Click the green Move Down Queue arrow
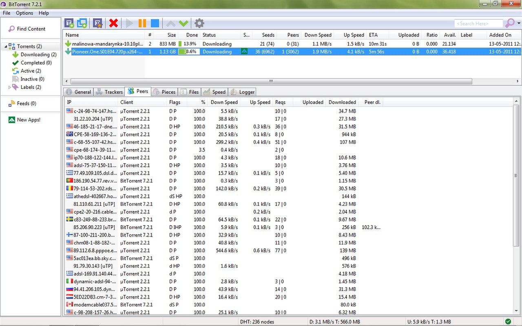The height and width of the screenshot is (326, 522). [184, 23]
